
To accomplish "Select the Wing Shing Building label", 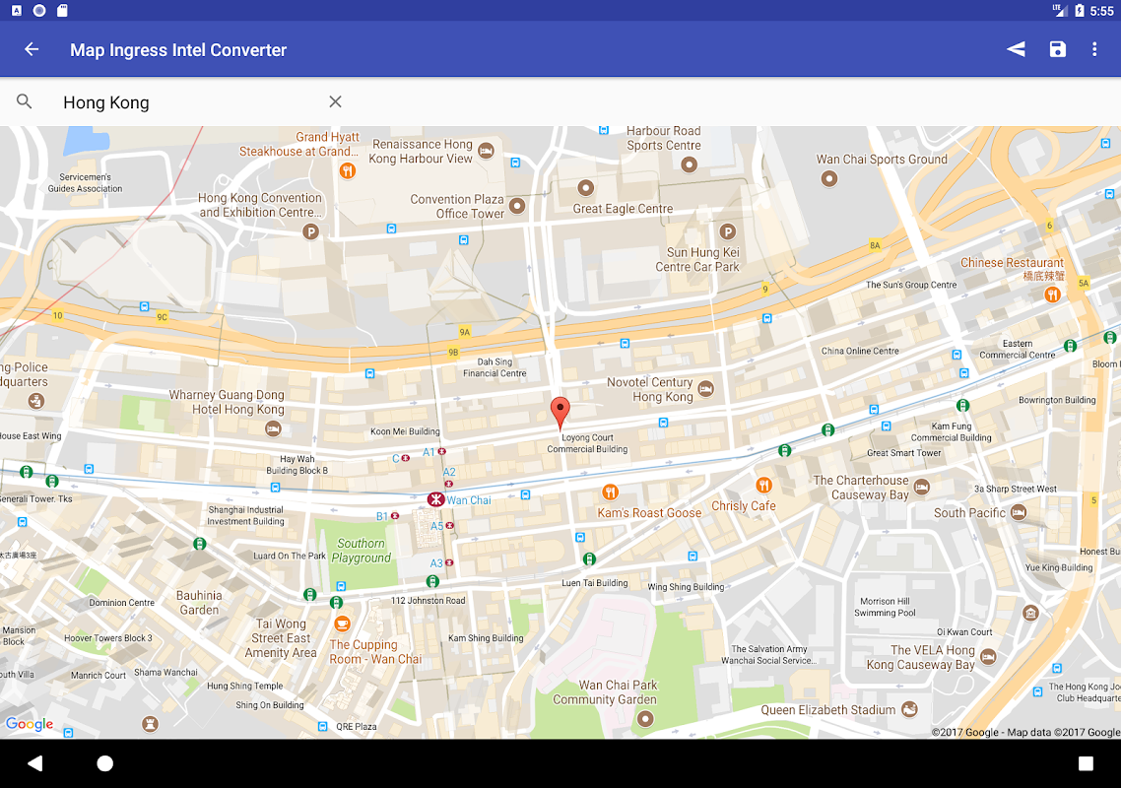I will (686, 587).
